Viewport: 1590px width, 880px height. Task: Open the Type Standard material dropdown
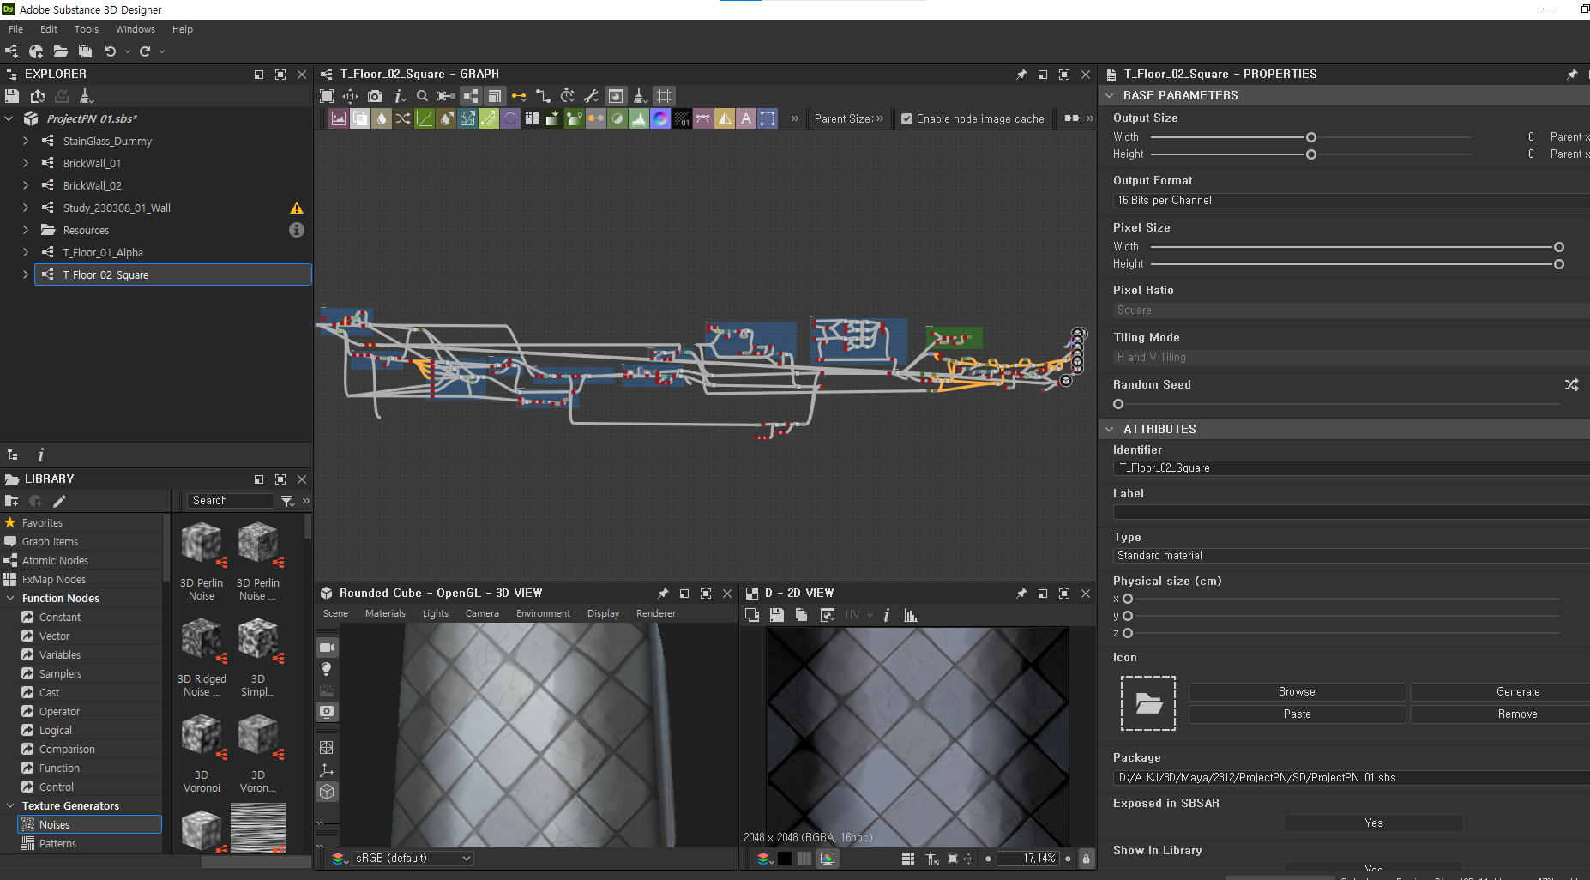1351,556
